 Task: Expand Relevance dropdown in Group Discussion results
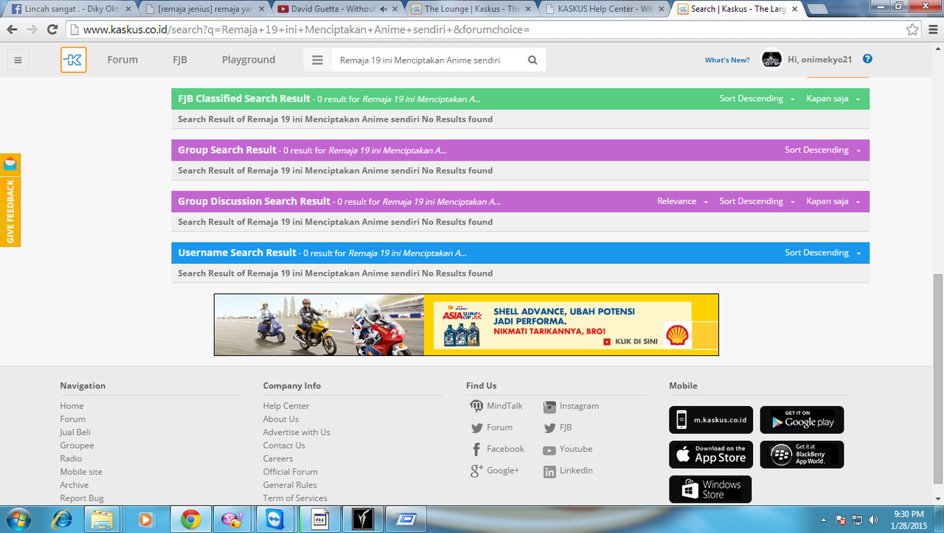coord(683,201)
